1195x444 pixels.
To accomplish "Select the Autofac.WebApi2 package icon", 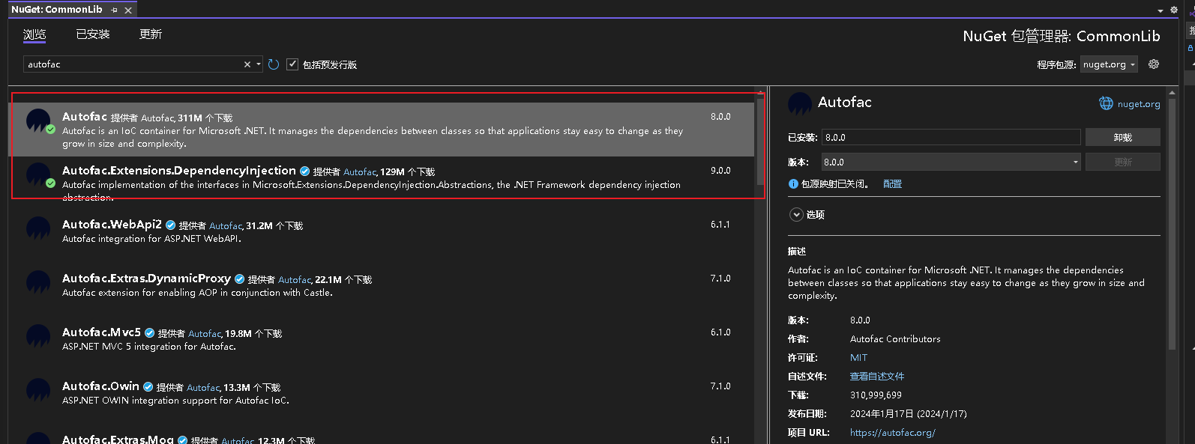I will click(x=38, y=228).
